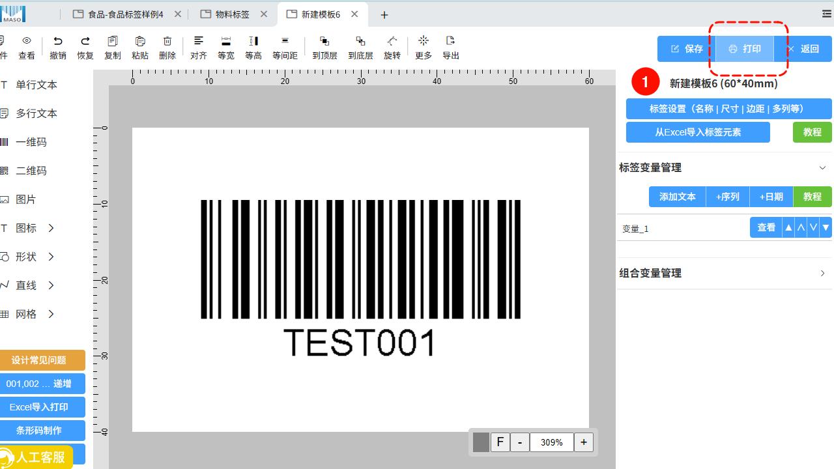Collapse the 标签变量管理 section

(x=822, y=168)
